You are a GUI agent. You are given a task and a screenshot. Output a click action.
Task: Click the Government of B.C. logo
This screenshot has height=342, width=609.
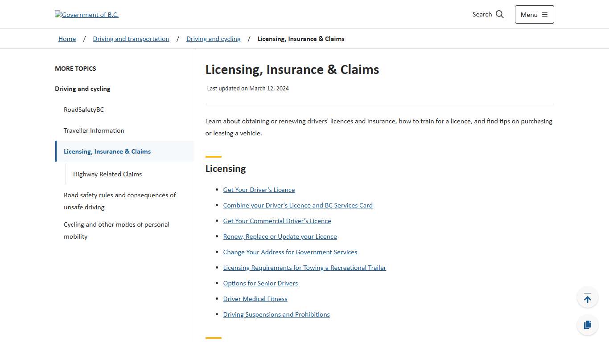(86, 14)
